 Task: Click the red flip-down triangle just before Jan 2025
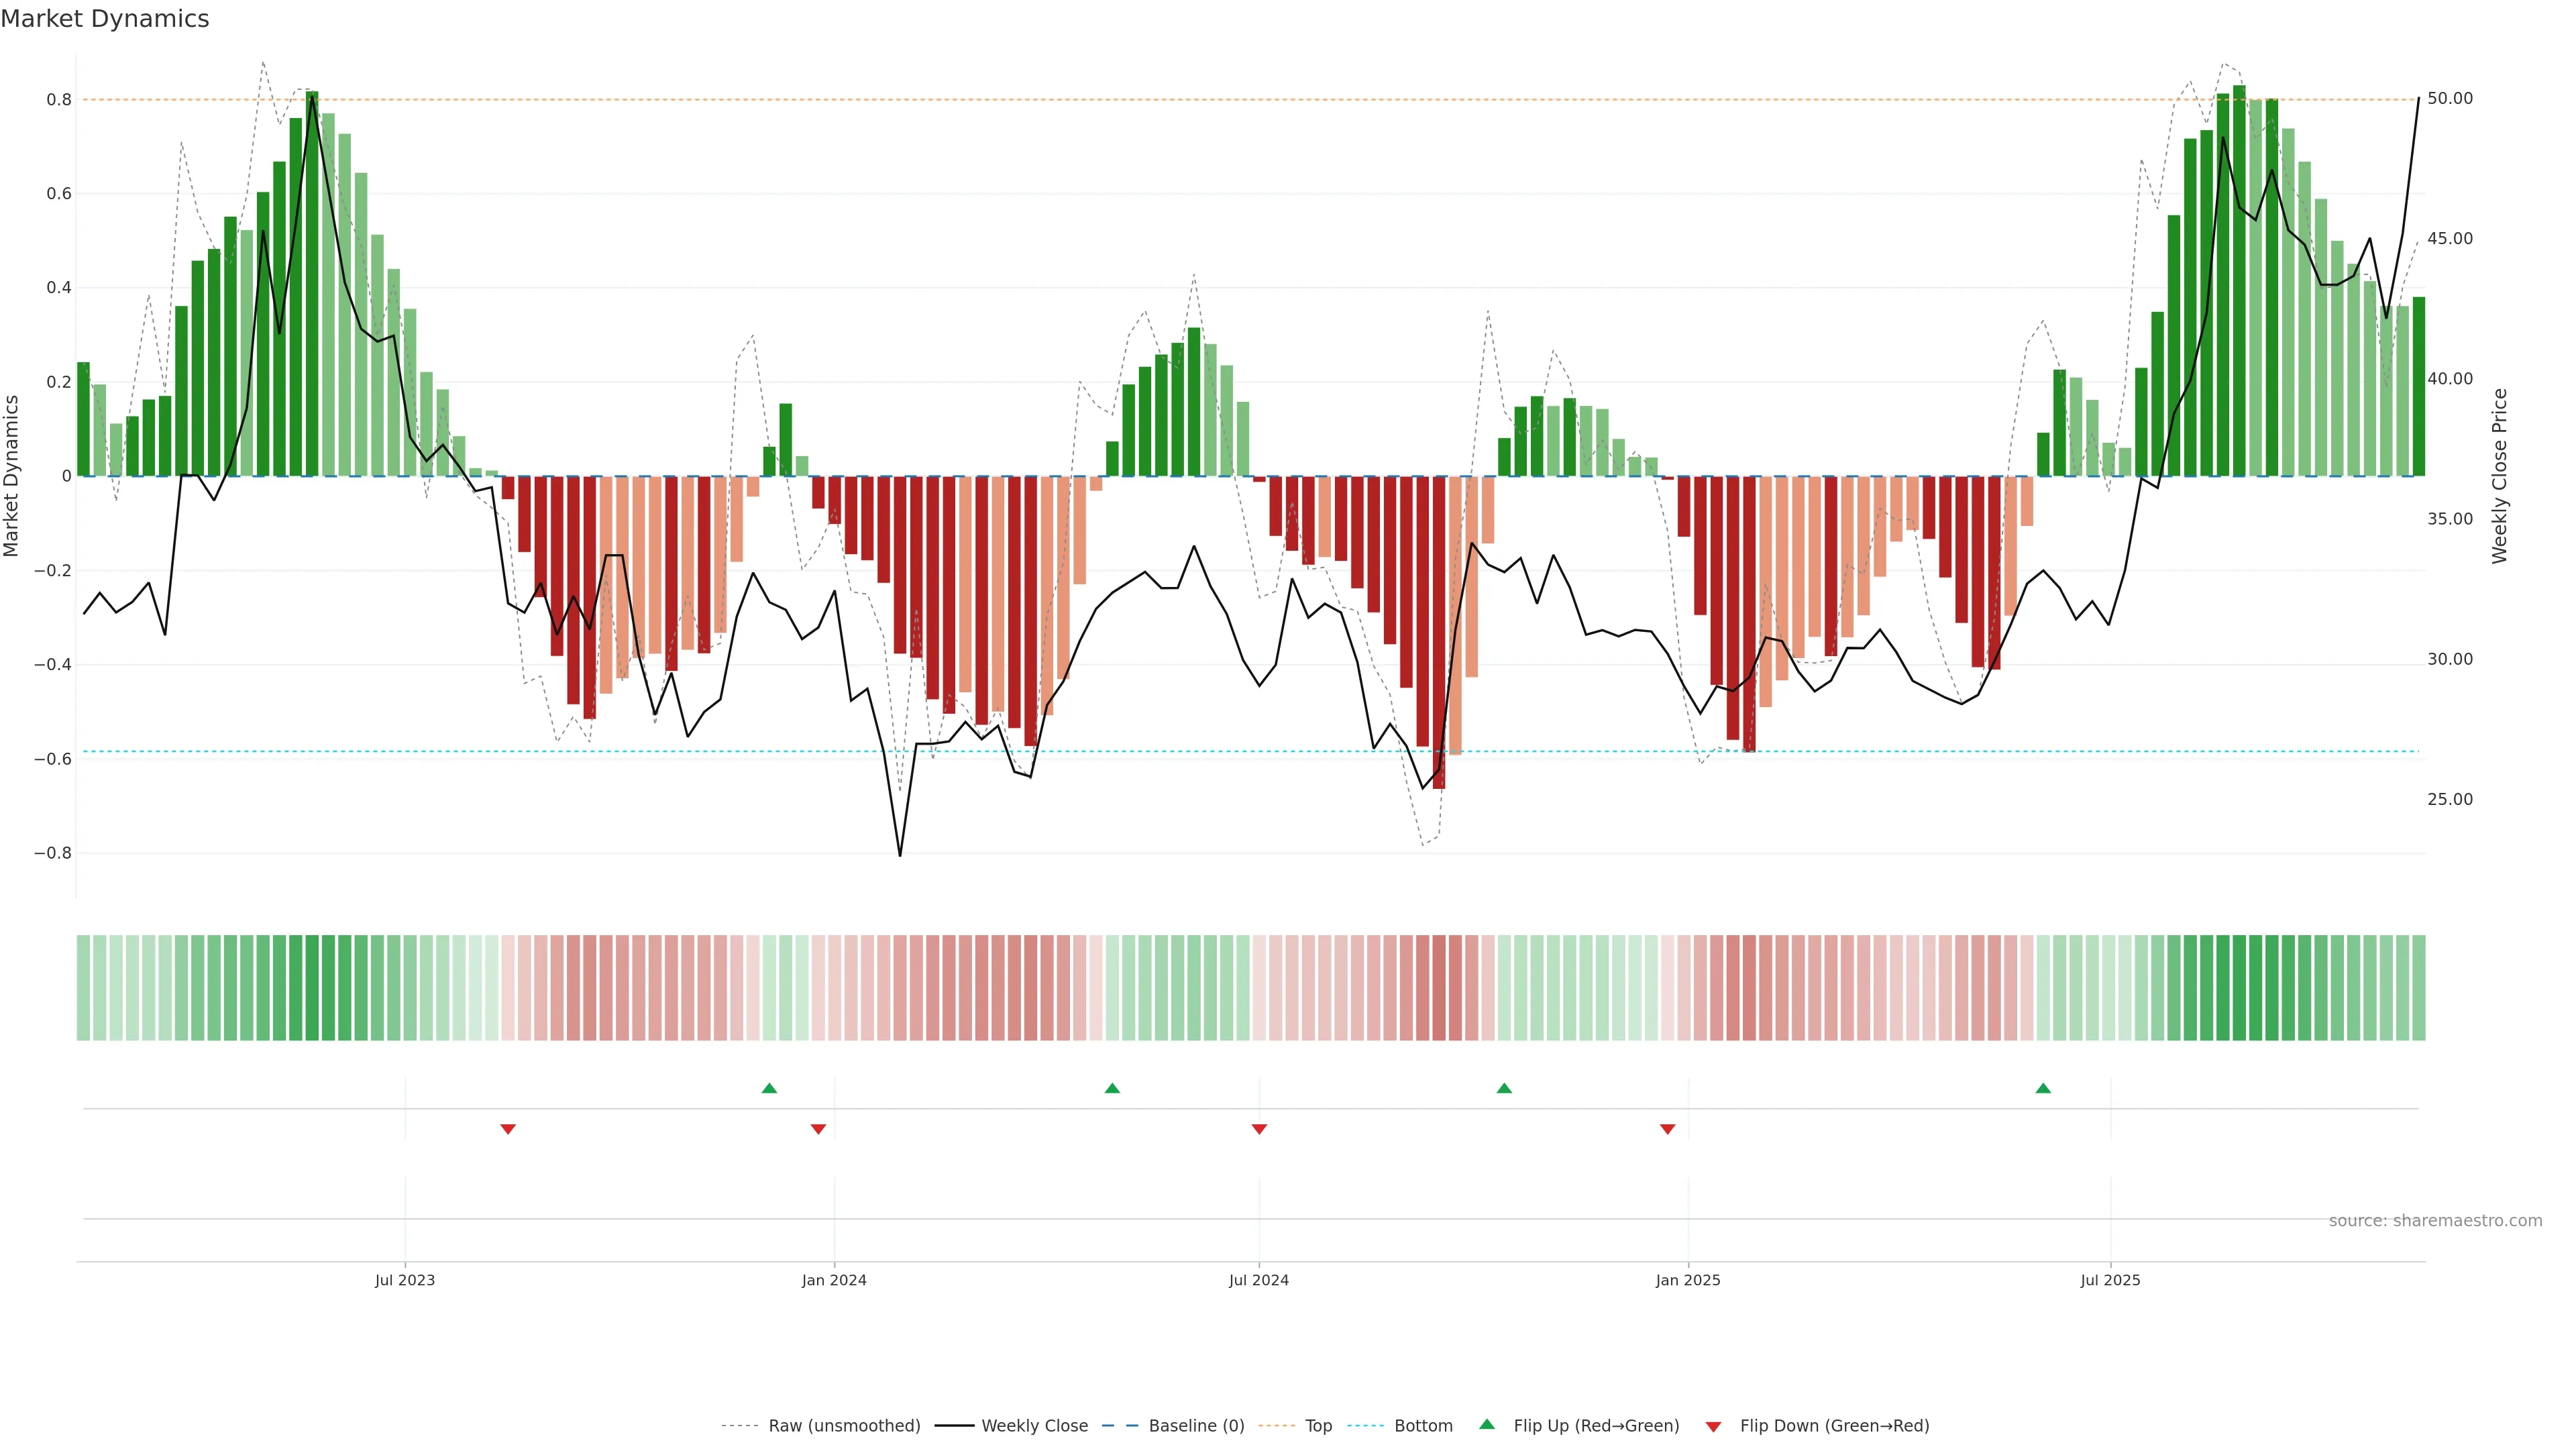(x=1667, y=1129)
